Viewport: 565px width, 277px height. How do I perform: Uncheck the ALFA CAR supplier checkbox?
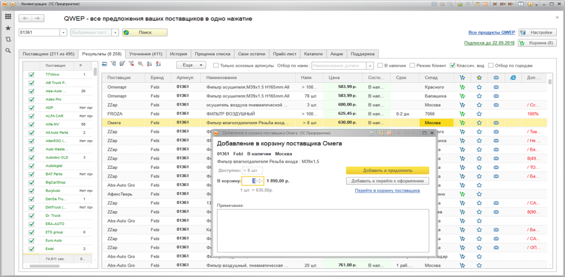[31, 116]
